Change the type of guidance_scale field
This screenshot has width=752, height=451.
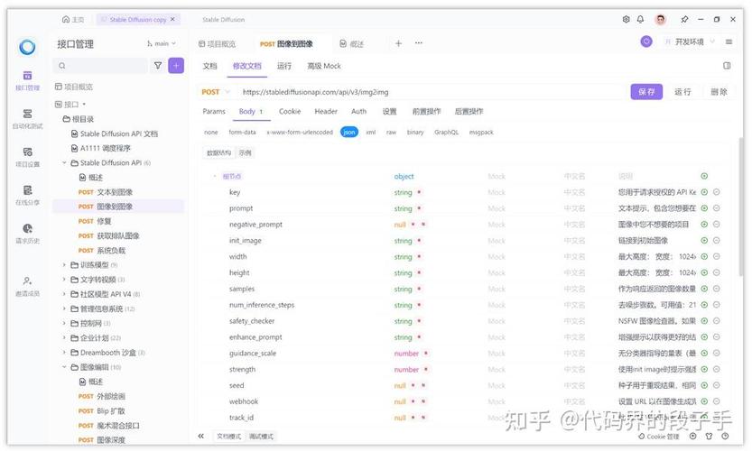tap(406, 354)
